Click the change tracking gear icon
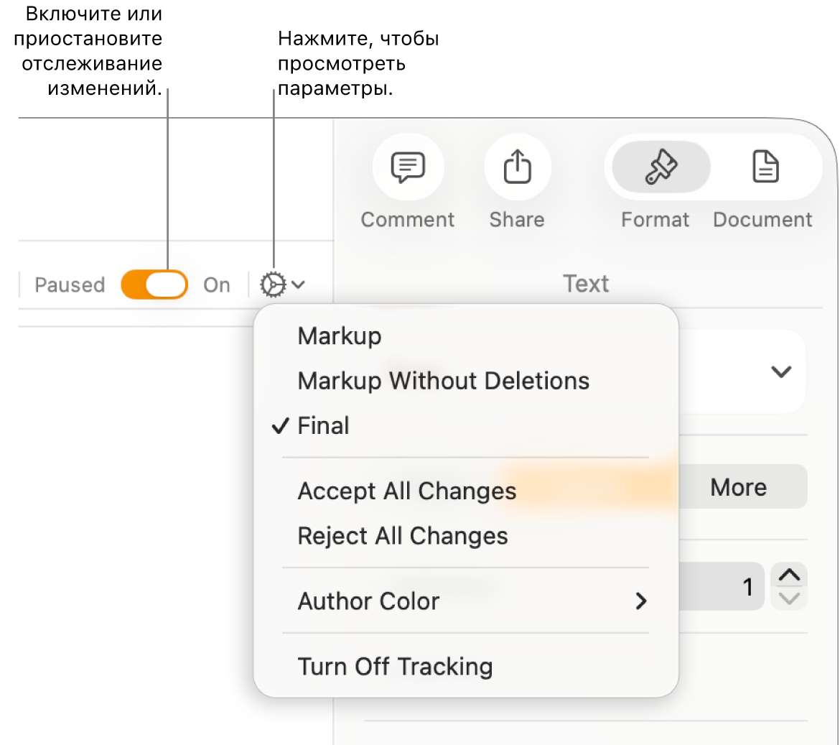The height and width of the screenshot is (745, 840). [273, 285]
